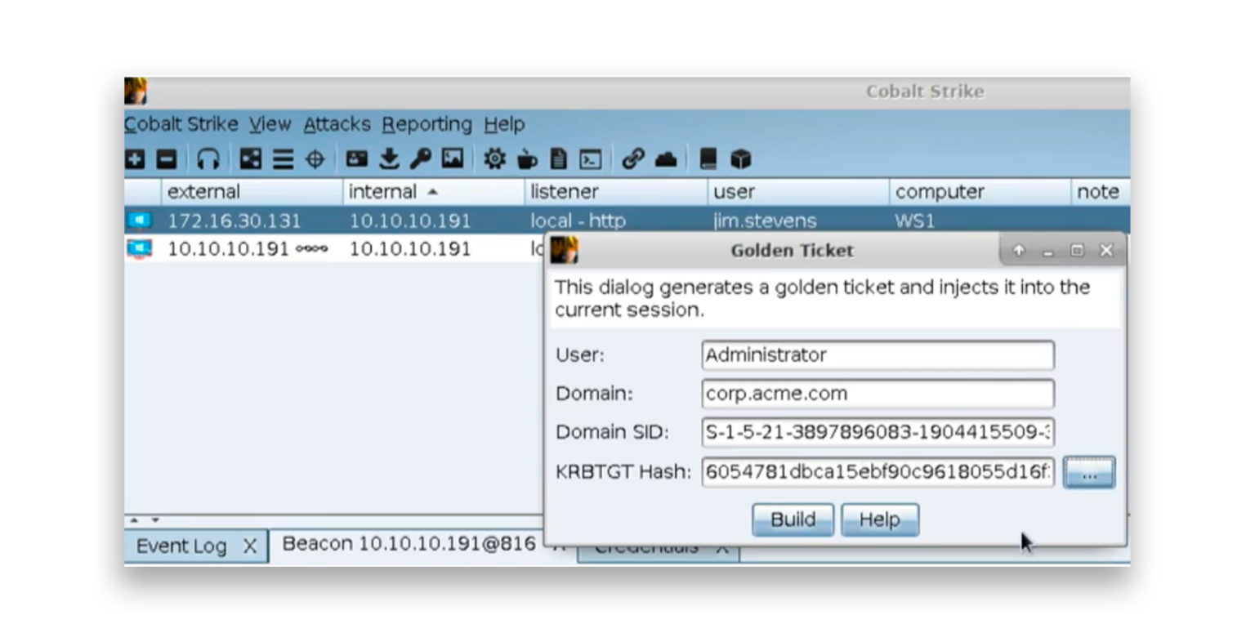Open the Listeners manager via headphones icon
This screenshot has height=642, width=1255.
coord(209,159)
